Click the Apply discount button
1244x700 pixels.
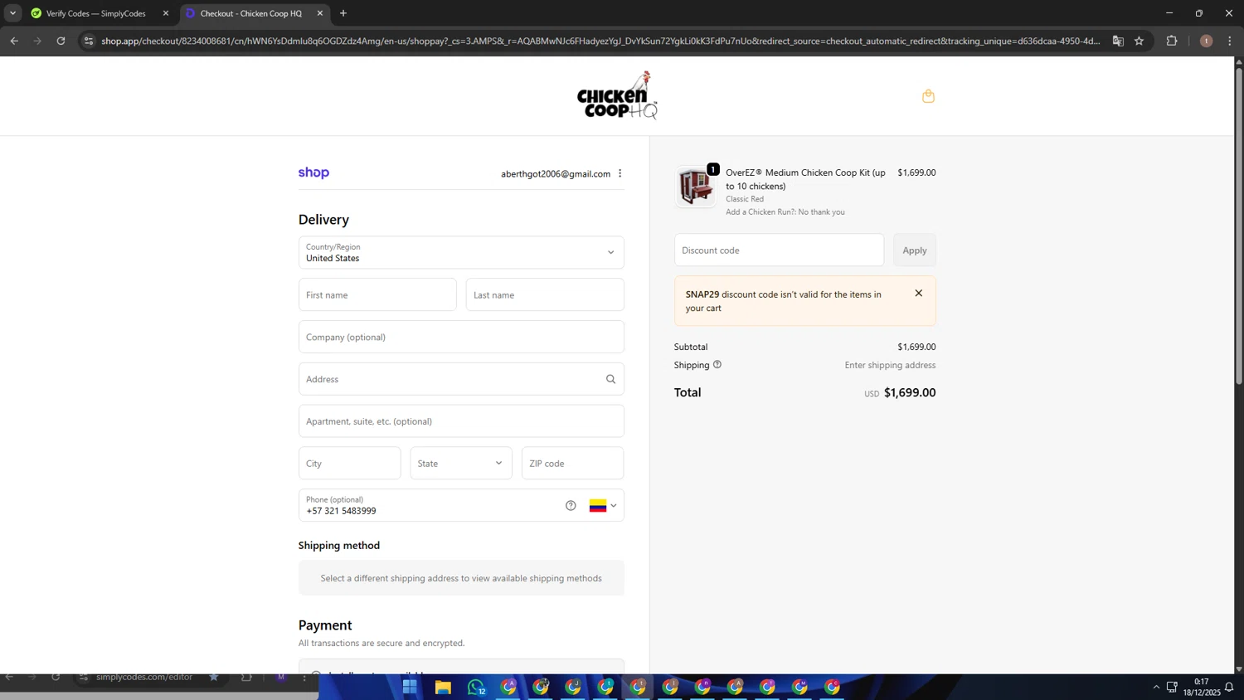pyautogui.click(x=915, y=250)
